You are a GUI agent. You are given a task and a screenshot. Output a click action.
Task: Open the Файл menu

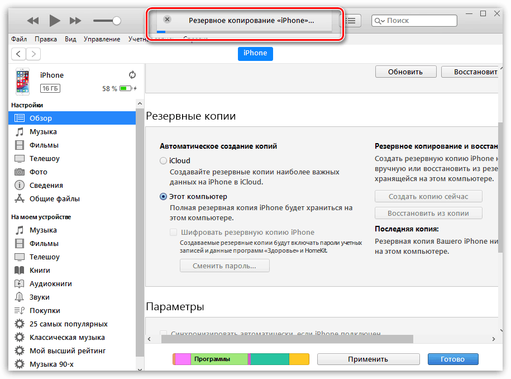click(19, 39)
